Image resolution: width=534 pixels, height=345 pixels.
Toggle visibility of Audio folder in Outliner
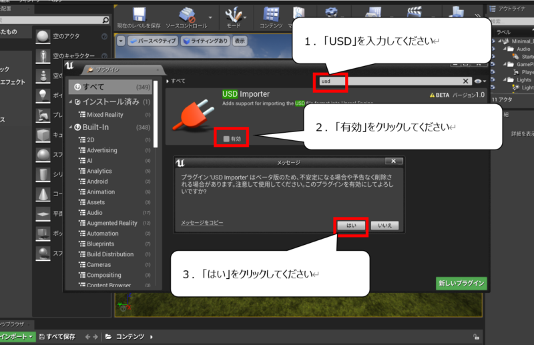pos(493,49)
